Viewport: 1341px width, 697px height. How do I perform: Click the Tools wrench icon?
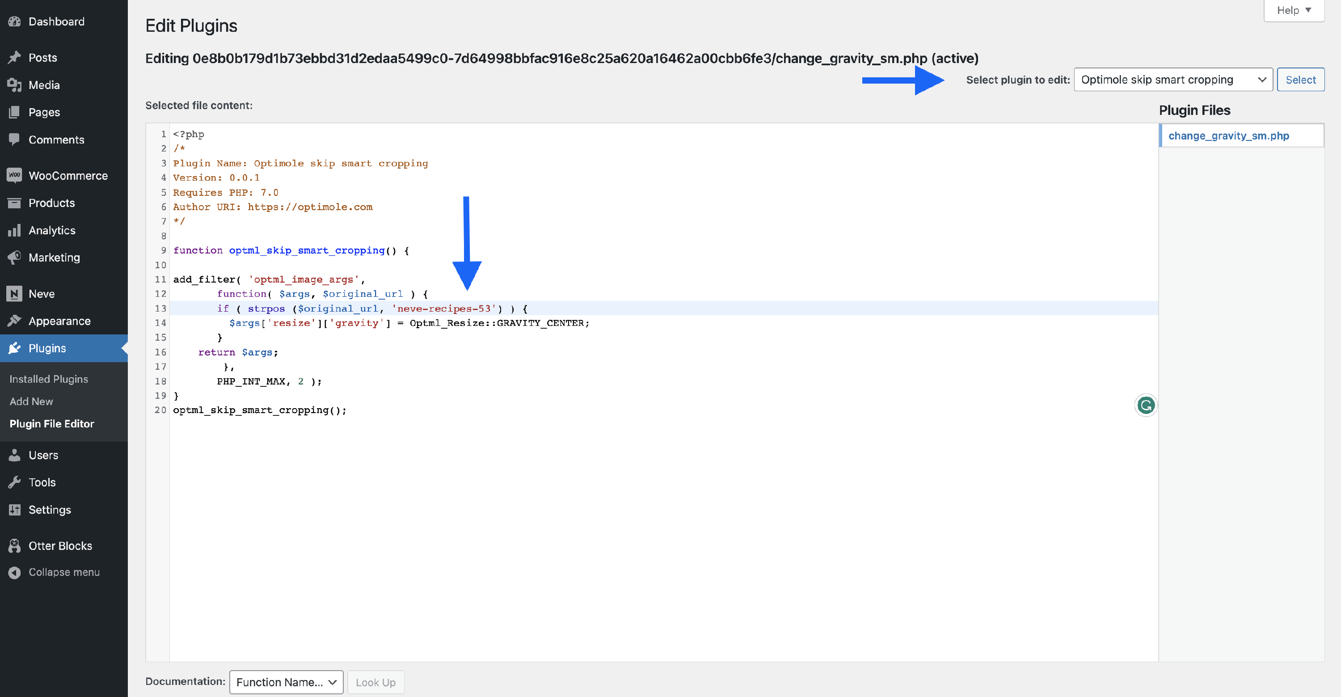point(15,482)
